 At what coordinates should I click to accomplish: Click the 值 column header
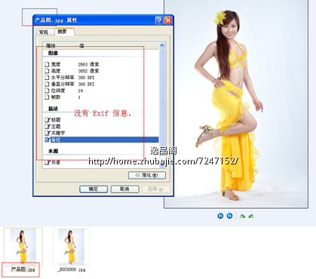point(118,45)
